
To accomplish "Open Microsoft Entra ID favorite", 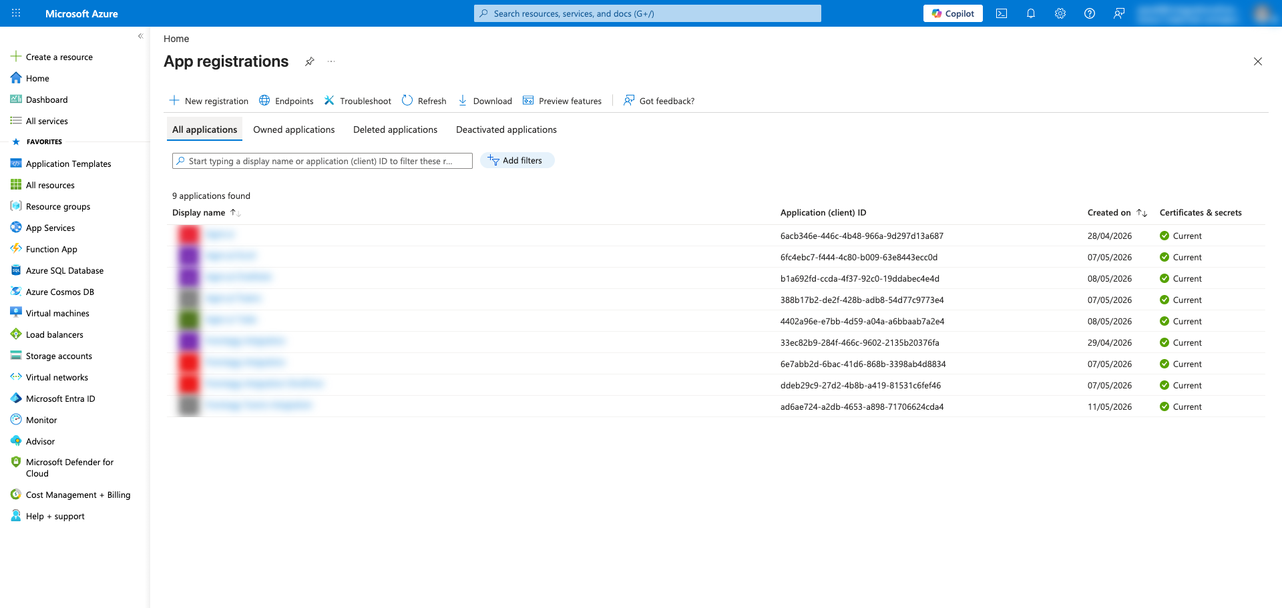I will pos(60,398).
